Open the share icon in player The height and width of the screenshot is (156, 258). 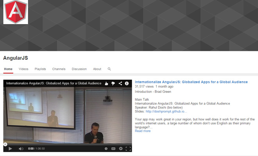coord(120,83)
